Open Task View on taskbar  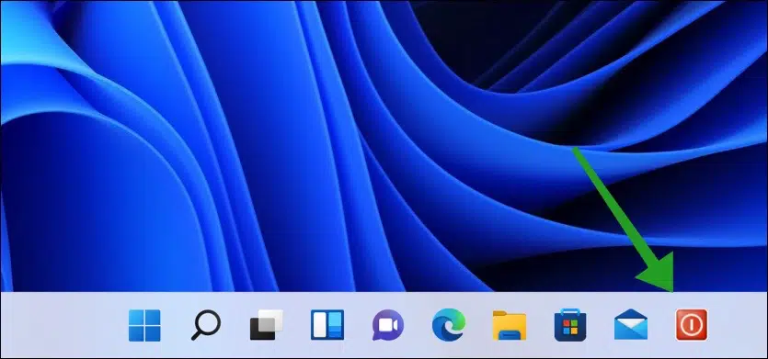(x=267, y=325)
